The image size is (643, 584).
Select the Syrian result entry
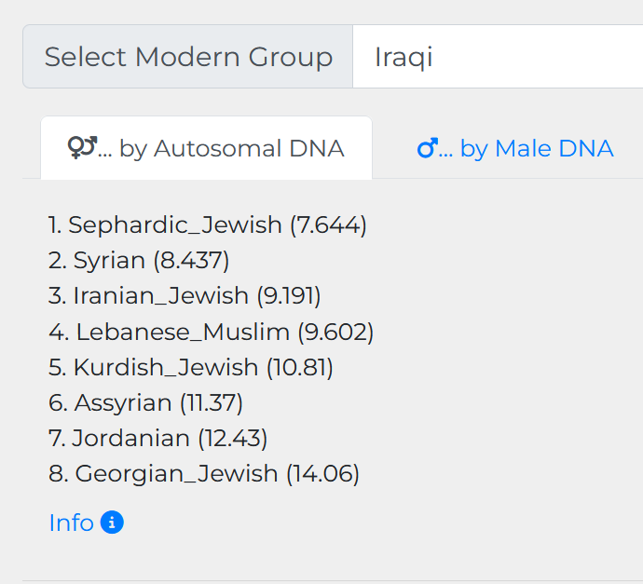point(139,260)
